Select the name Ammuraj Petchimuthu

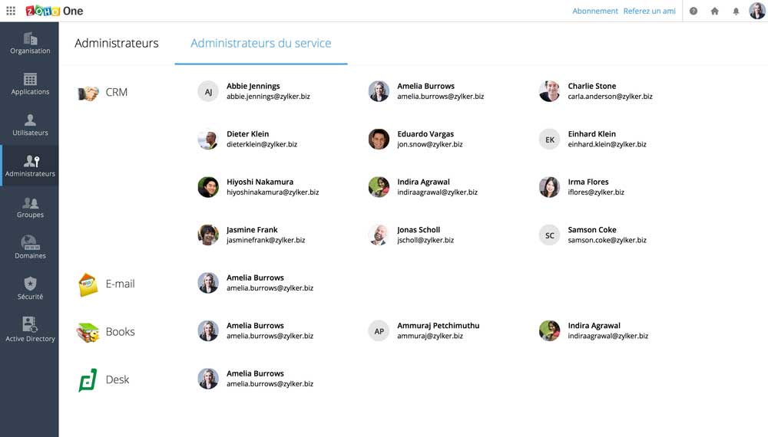pos(438,326)
